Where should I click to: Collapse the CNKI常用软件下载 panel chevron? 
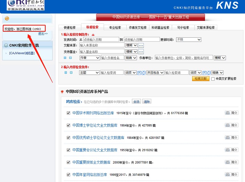tap(6, 45)
